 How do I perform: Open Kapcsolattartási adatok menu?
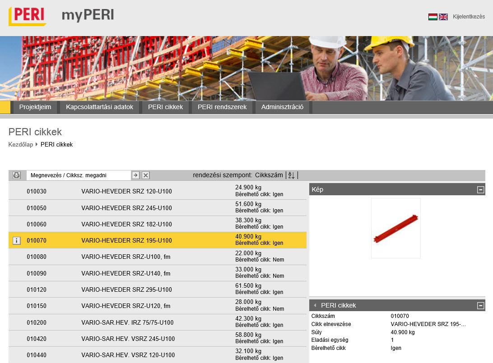pyautogui.click(x=100, y=107)
